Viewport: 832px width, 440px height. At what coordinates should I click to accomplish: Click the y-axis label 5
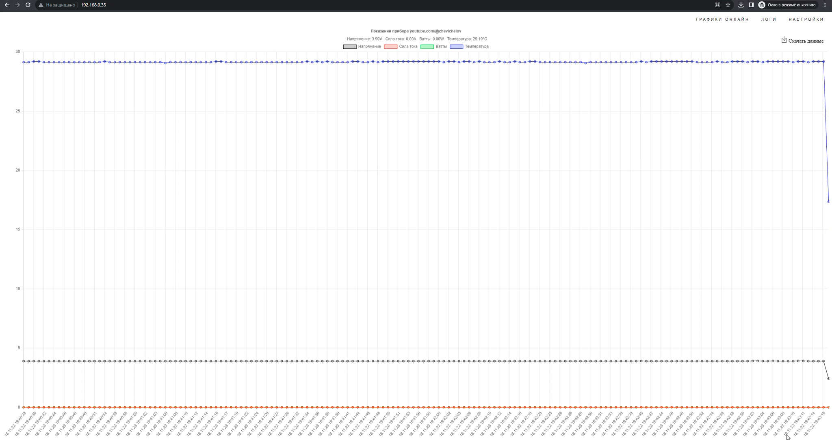tap(19, 348)
